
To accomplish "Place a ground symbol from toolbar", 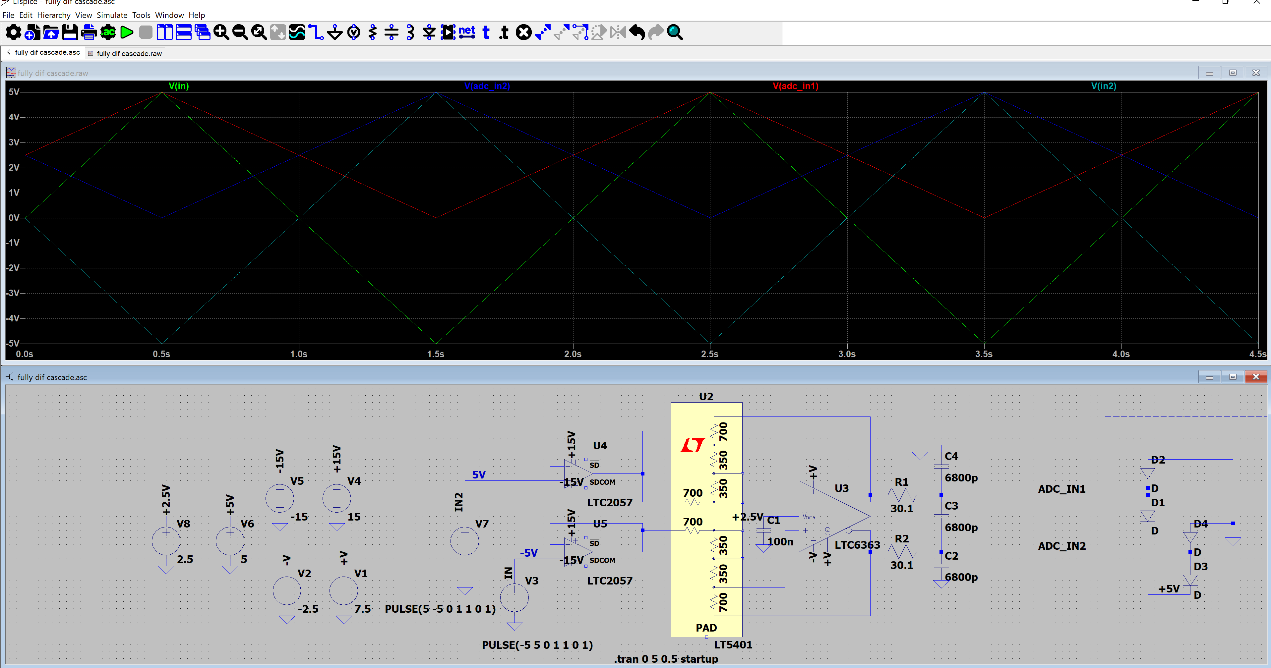I will pos(334,32).
